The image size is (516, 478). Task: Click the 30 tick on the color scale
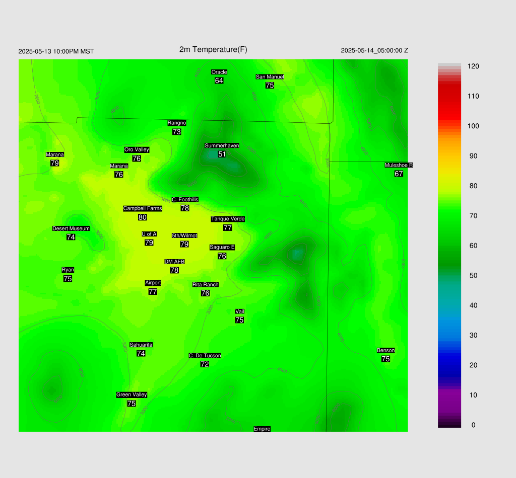tap(473, 336)
